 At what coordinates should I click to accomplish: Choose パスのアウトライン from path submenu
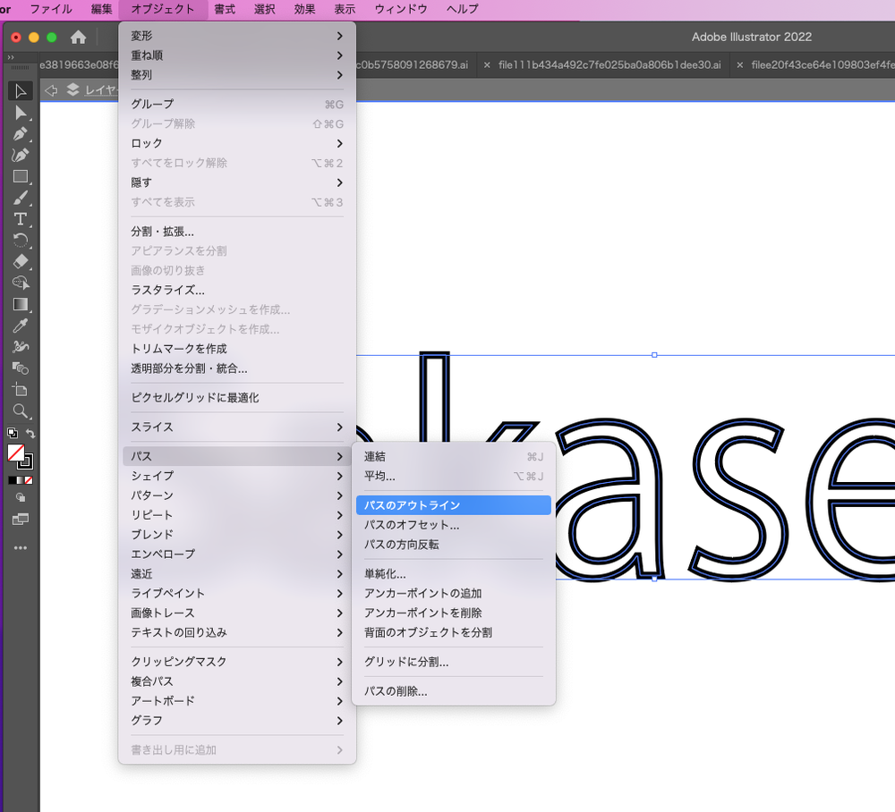tap(453, 505)
